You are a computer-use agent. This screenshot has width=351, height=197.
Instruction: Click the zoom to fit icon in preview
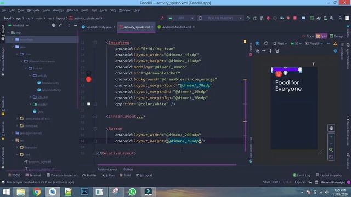[x=331, y=157]
